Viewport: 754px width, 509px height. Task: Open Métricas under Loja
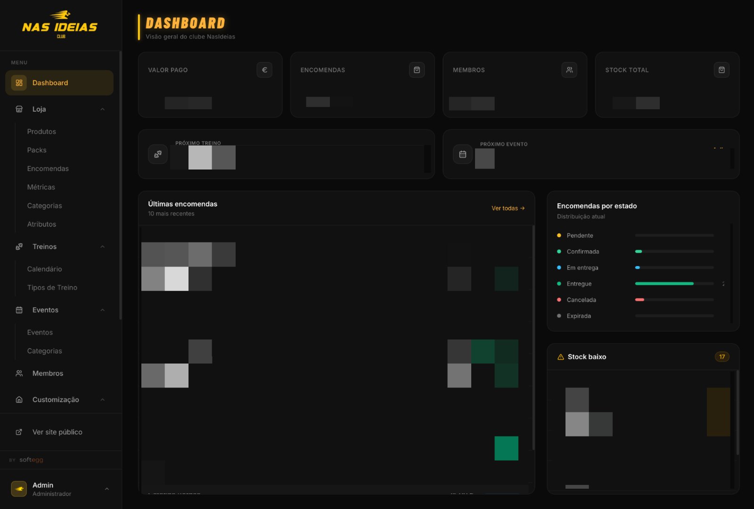41,187
